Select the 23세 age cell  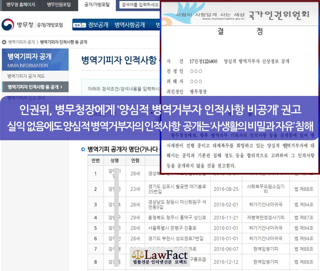tap(135, 189)
